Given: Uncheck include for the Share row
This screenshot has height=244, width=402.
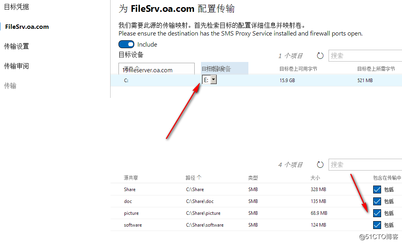Looking at the screenshot, I should 377,190.
